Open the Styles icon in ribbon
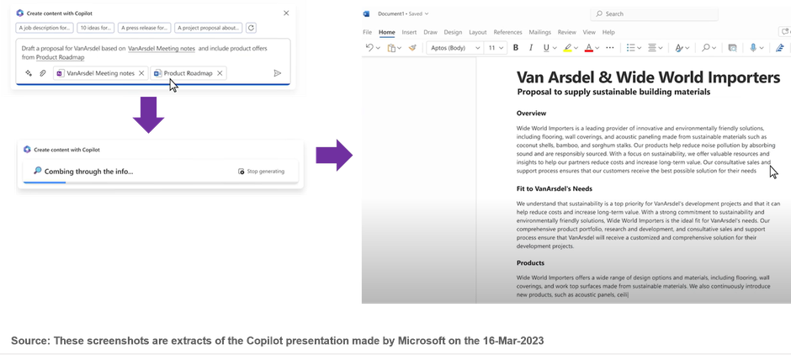This screenshot has height=355, width=791. pos(679,48)
